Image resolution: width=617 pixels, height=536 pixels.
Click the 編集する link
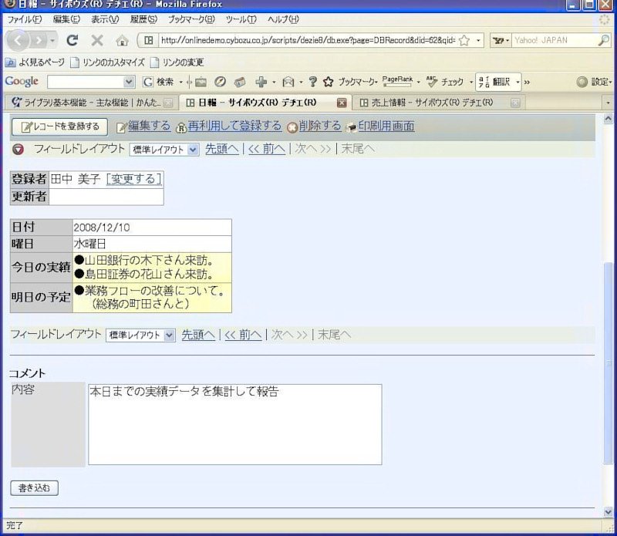coord(149,126)
